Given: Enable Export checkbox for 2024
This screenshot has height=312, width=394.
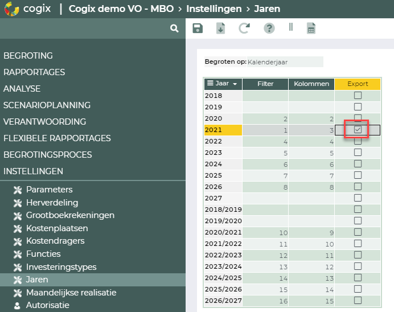Looking at the screenshot, I should (358, 164).
